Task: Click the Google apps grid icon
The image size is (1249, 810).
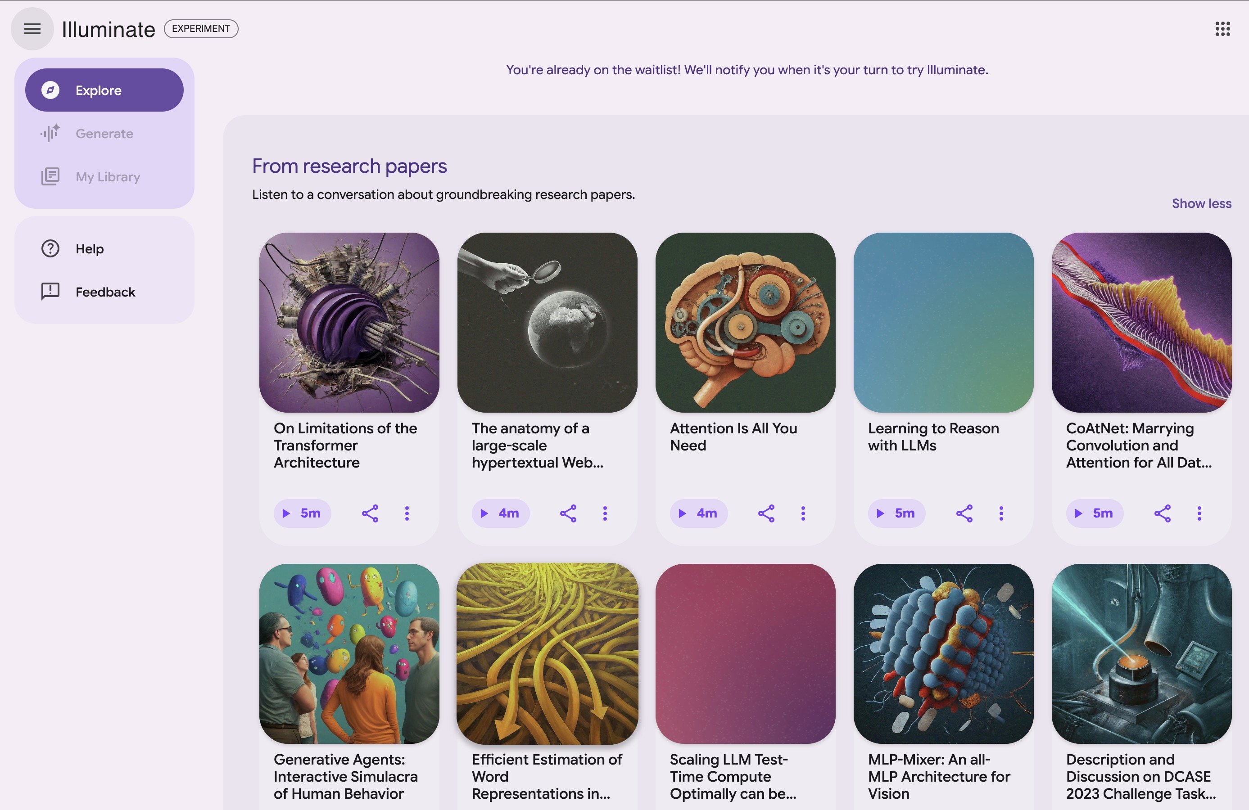Action: pyautogui.click(x=1223, y=29)
